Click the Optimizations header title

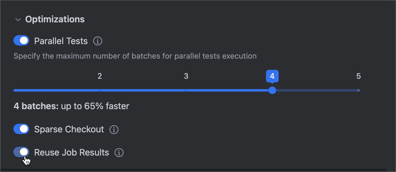tap(55, 19)
